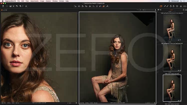Click the viewer zoom slider
The width and height of the screenshot is (187, 105).
pos(148,10)
